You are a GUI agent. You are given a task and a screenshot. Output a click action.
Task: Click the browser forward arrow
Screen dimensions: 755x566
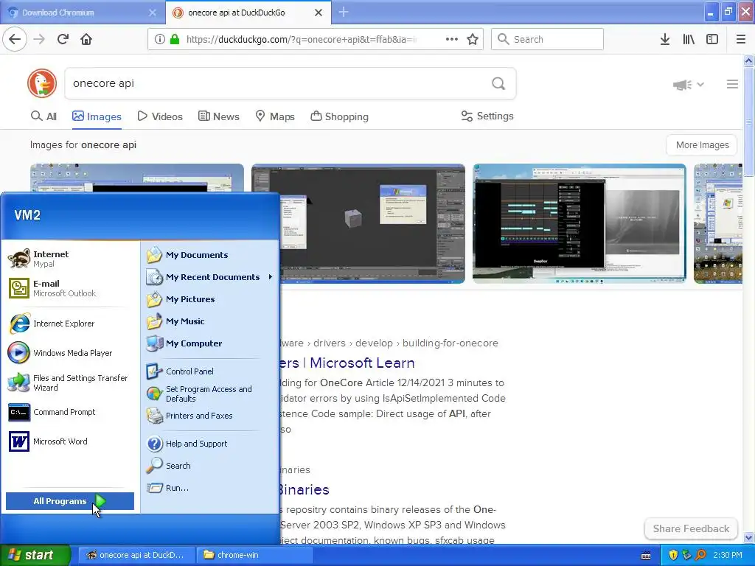coord(39,39)
